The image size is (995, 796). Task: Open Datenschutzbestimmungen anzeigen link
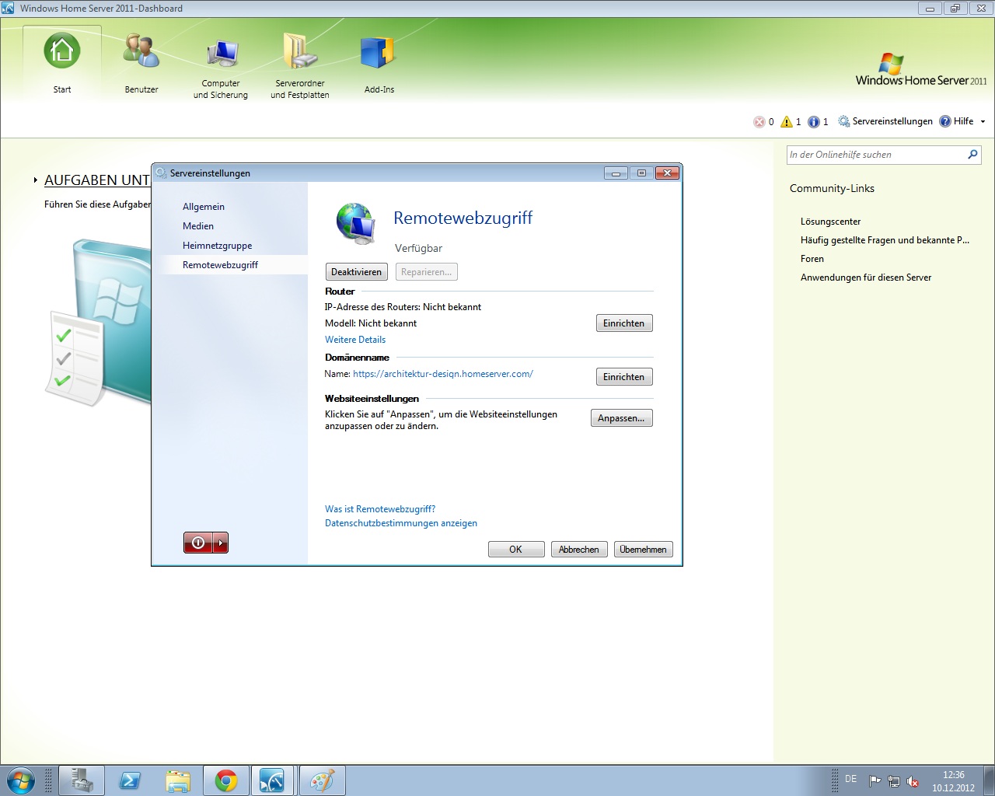click(x=401, y=523)
